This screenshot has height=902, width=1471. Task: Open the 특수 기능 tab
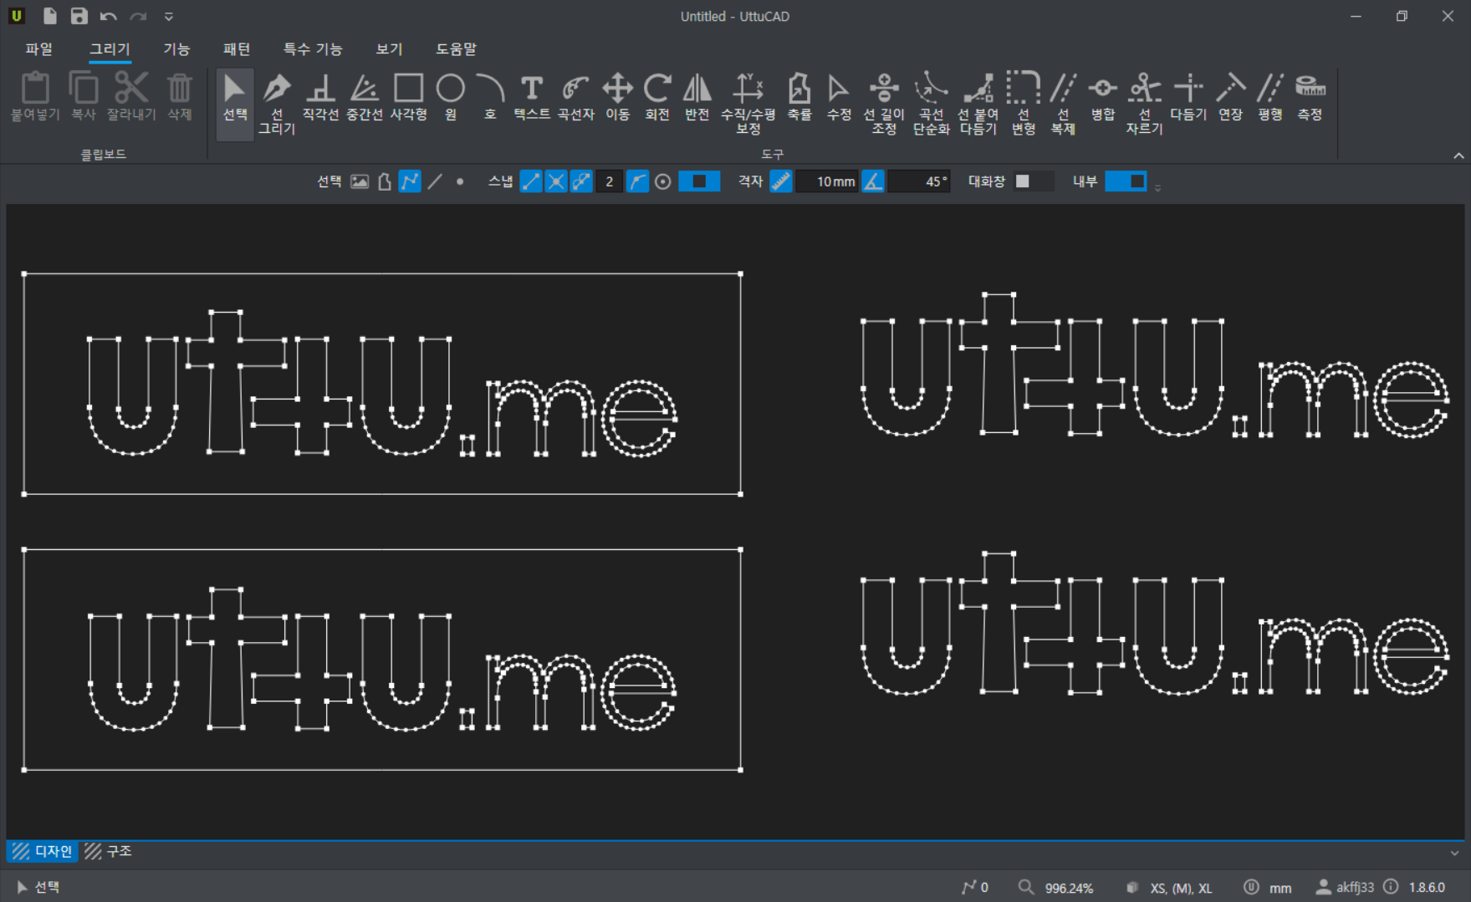(313, 49)
